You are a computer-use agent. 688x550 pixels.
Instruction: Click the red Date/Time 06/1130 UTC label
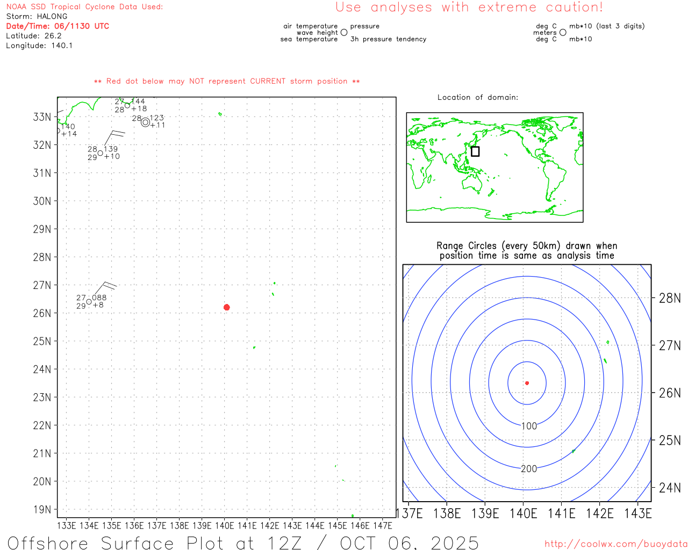pos(58,26)
